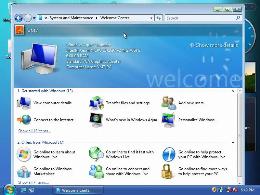
Task: Click the muted volume tray icon
Action: (x=235, y=190)
